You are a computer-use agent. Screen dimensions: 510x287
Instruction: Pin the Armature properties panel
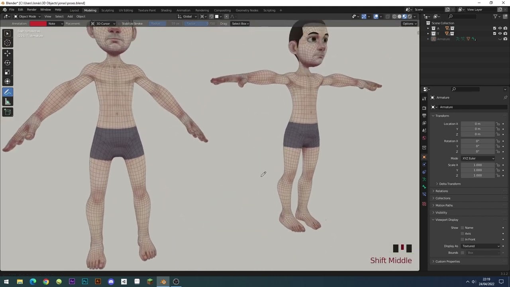pyautogui.click(x=505, y=98)
